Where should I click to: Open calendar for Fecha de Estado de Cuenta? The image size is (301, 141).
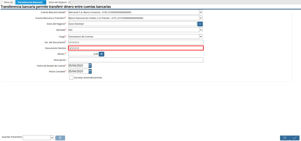(90, 66)
